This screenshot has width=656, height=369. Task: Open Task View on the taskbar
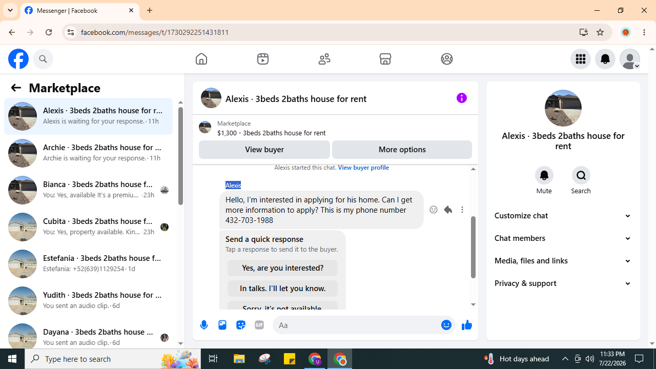[213, 359]
